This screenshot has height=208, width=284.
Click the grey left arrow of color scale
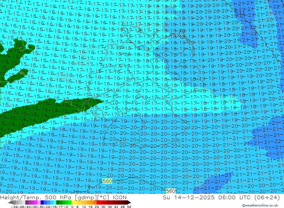(10, 203)
